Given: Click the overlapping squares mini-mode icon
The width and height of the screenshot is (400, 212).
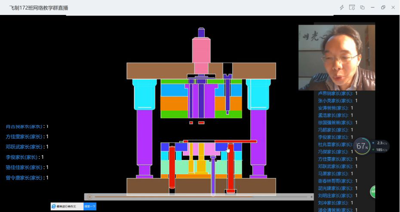Looking at the screenshot, I should pos(362,7).
